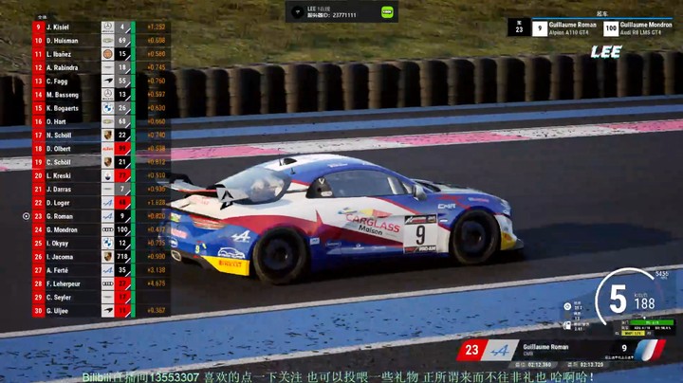
Task: Select driver D. Olbert in the standings
Action: (59, 149)
